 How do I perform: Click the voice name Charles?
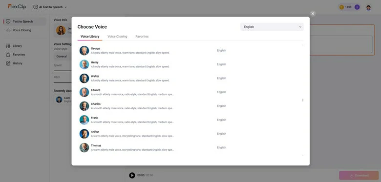click(96, 104)
